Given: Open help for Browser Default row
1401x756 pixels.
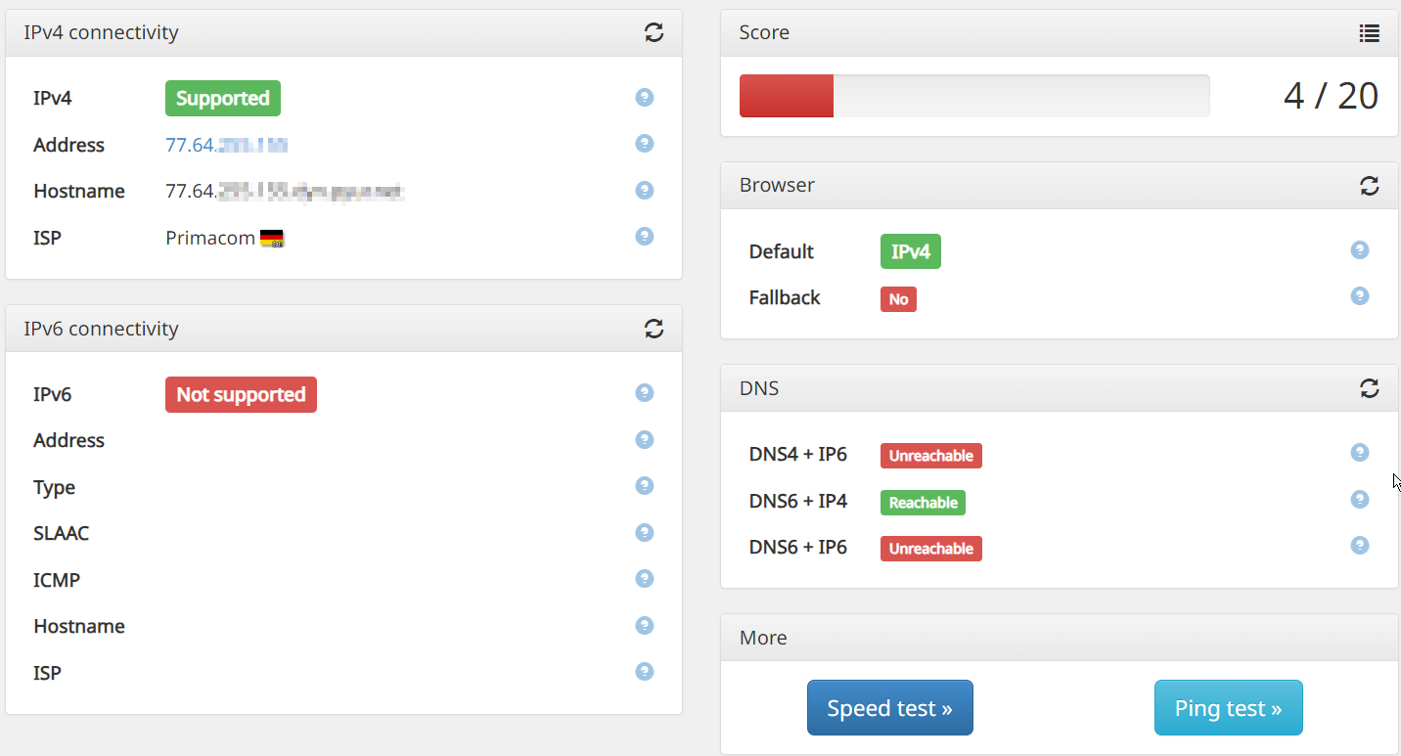Looking at the screenshot, I should tap(1360, 249).
